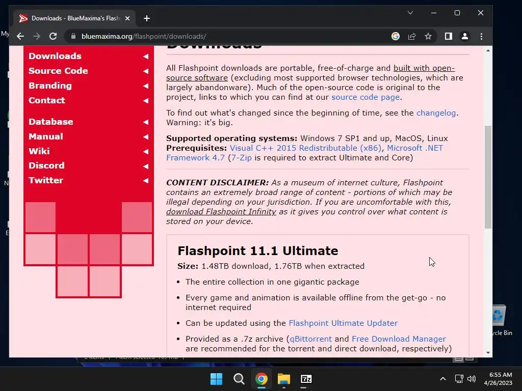Go back using the browser back arrow
Image resolution: width=522 pixels, height=391 pixels.
(20, 36)
